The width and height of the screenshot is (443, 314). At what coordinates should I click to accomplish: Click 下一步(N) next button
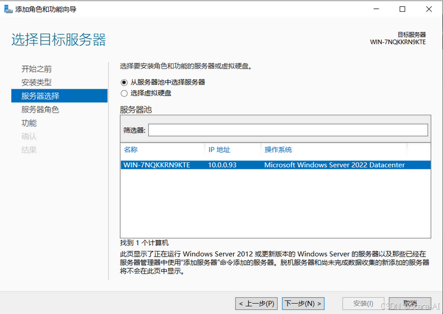pyautogui.click(x=303, y=303)
